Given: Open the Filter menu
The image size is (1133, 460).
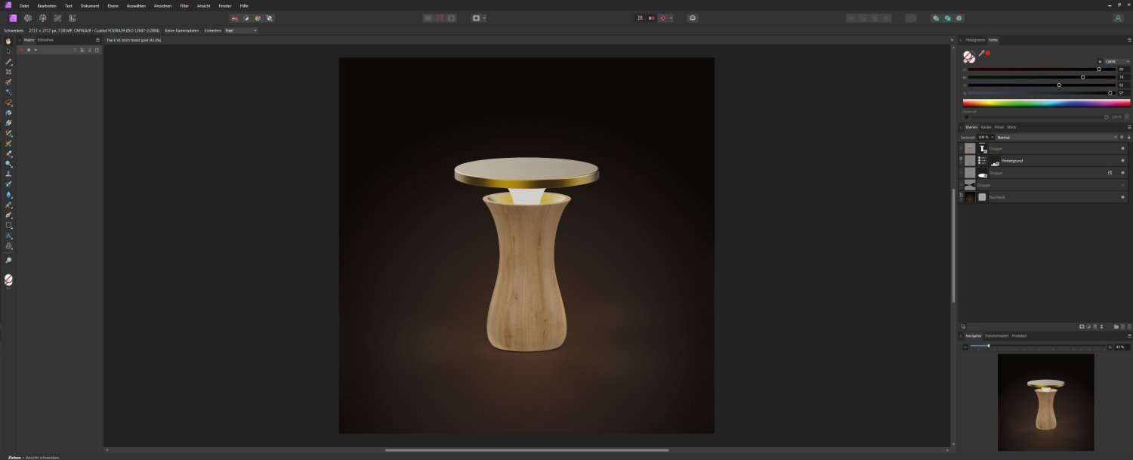Looking at the screenshot, I should [184, 5].
